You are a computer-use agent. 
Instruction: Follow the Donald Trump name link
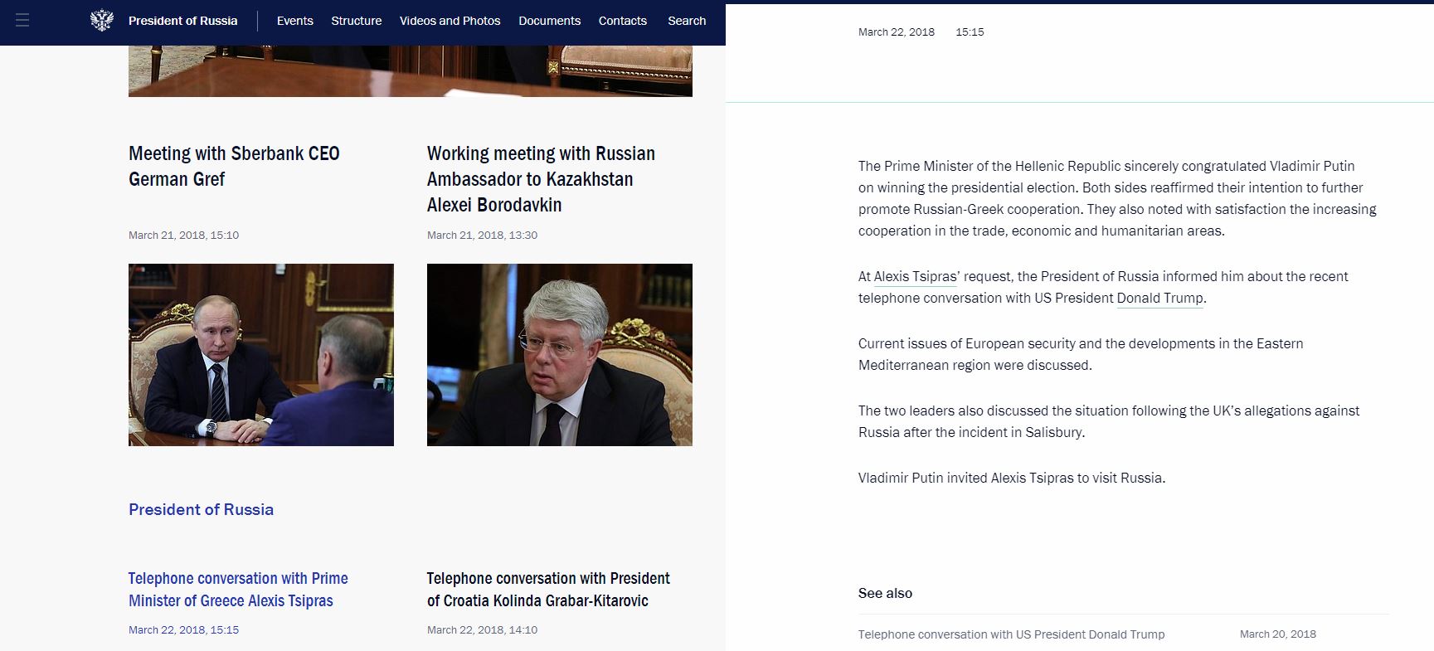(x=1159, y=299)
